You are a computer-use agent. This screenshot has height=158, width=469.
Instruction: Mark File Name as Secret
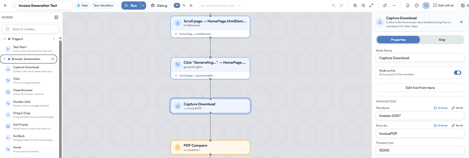tap(457, 108)
